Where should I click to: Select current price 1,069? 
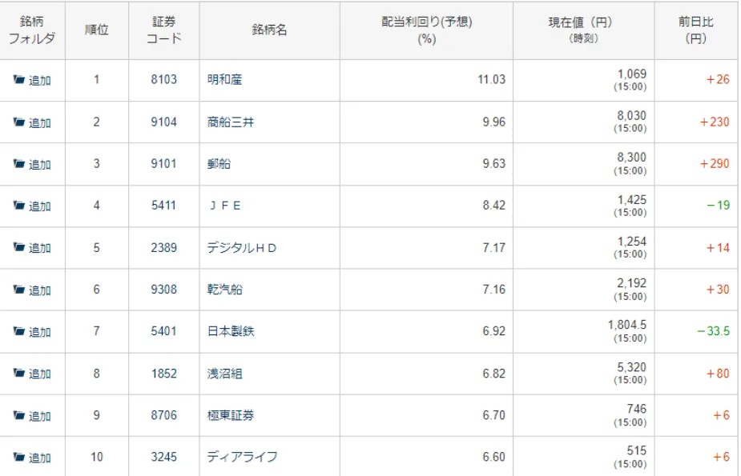(632, 74)
